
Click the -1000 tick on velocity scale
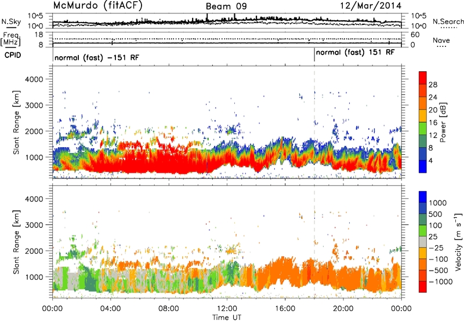[x=440, y=282]
